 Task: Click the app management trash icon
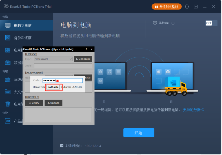point(8,104)
